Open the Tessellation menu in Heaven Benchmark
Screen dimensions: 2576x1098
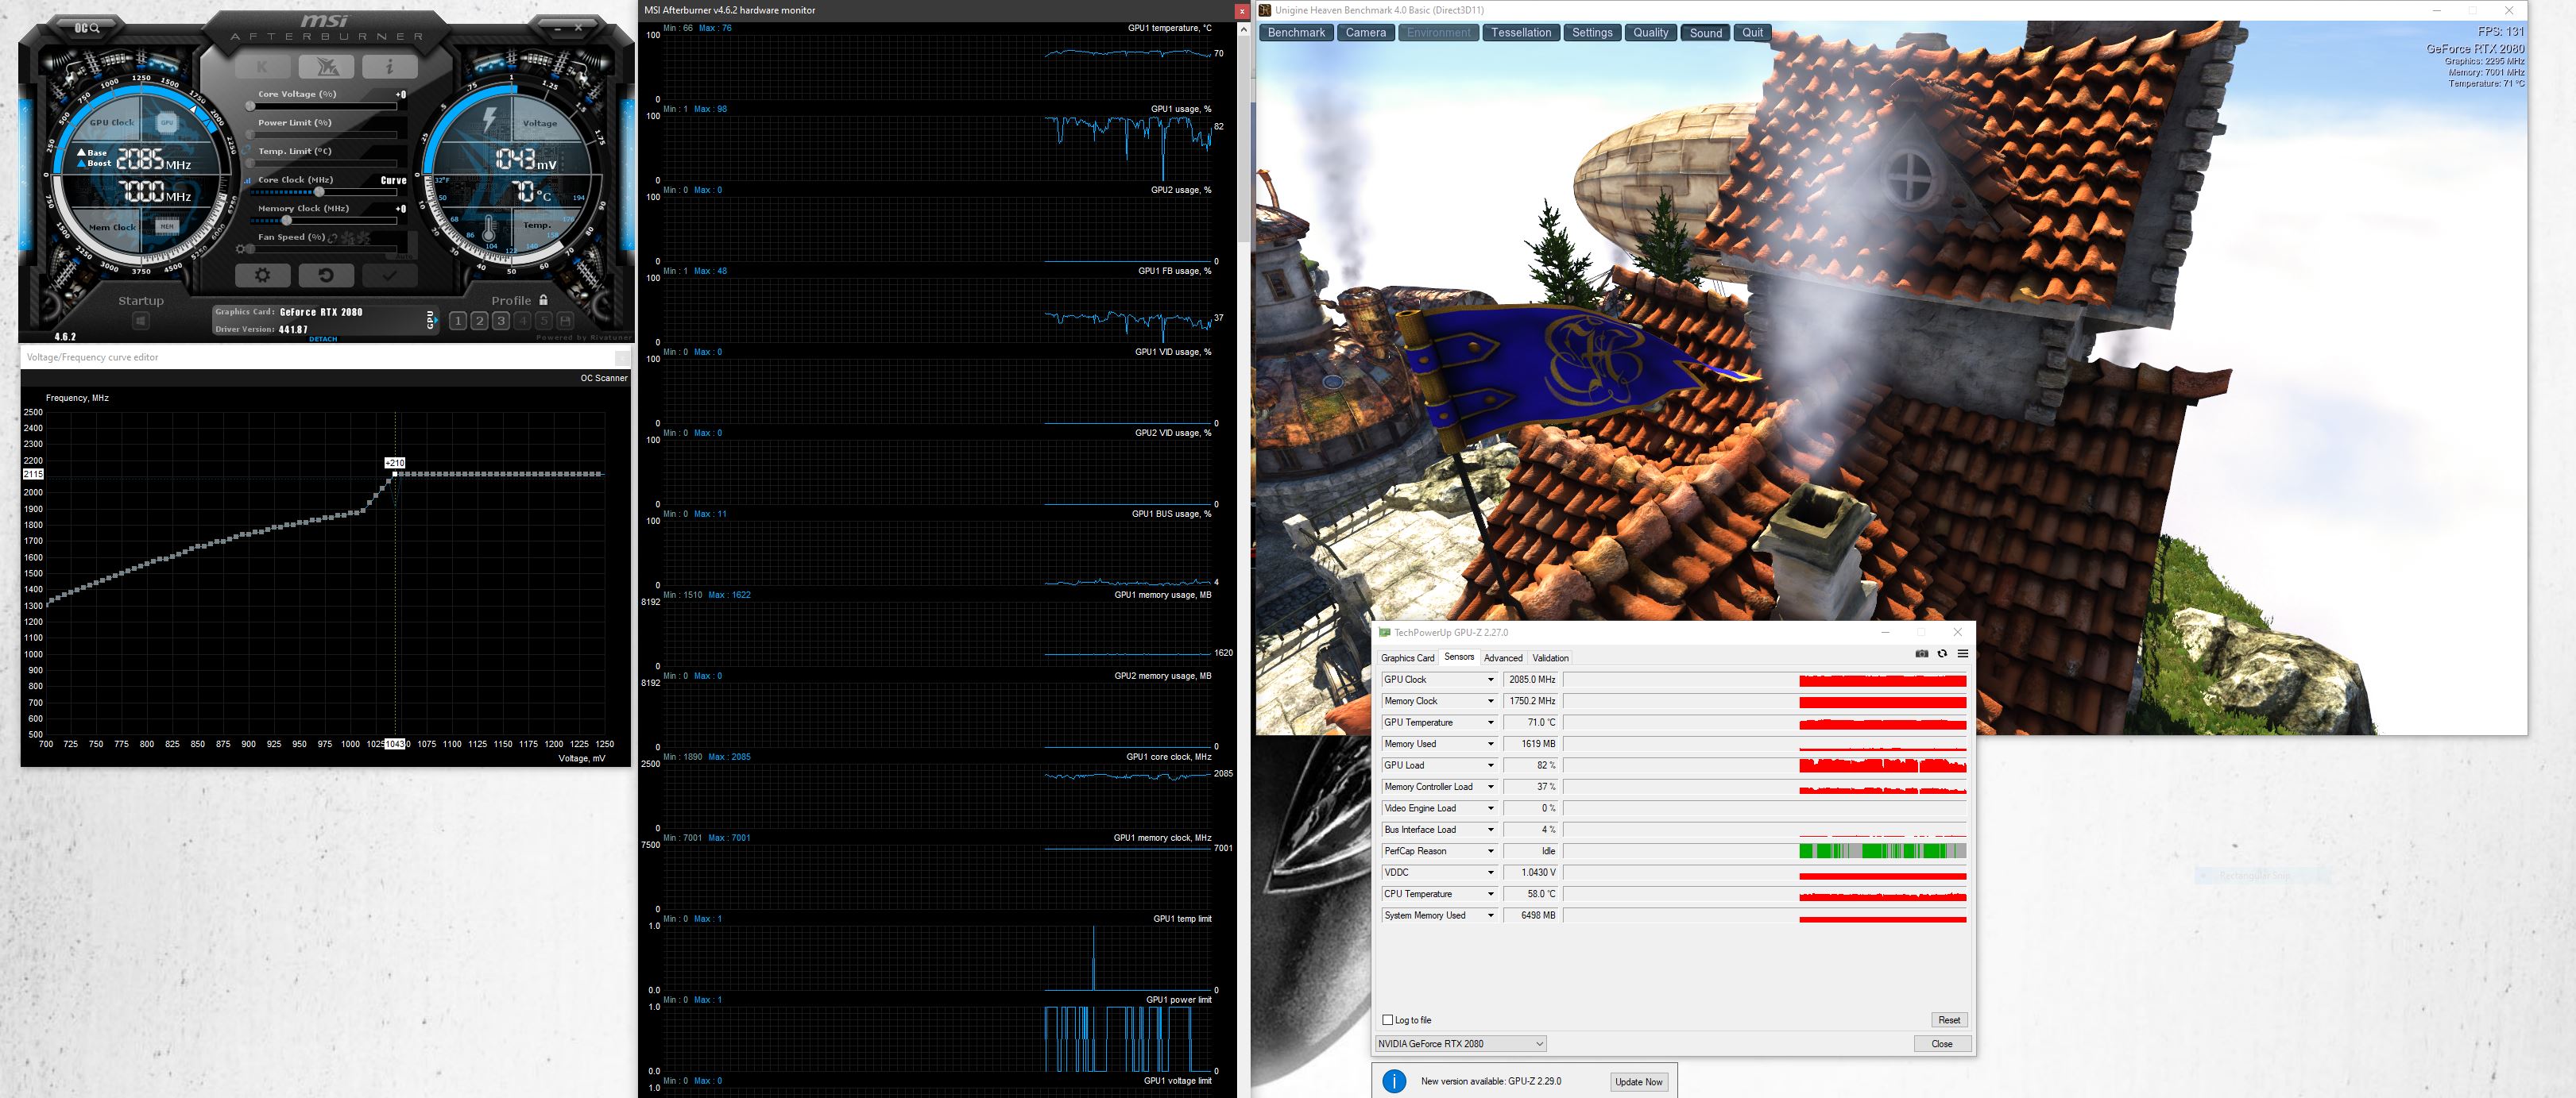click(x=1521, y=33)
